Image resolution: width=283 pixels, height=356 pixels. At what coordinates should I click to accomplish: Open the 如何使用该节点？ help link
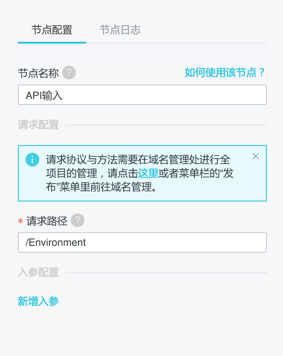[x=225, y=73]
